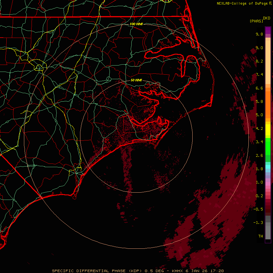The width and height of the screenshot is (273, 273).
Task: Pick the yellow segment of the color bar
Action: click(268, 130)
